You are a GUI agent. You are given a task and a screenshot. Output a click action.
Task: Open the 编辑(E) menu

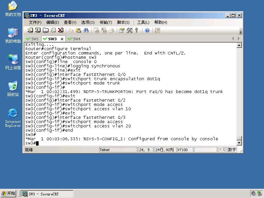[52, 22]
